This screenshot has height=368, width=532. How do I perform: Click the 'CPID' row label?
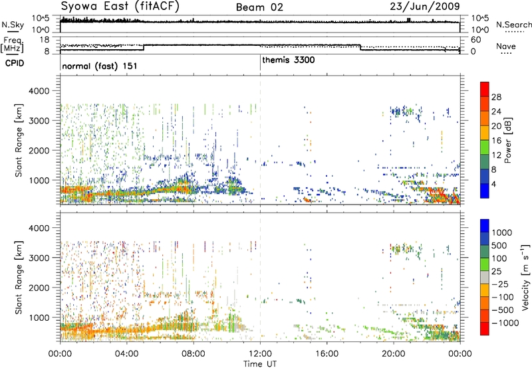(15, 63)
